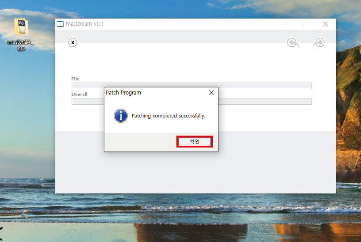Click the 'Patching completed successfully.' message
Image resolution: width=361 pixels, height=242 pixels.
tap(168, 116)
